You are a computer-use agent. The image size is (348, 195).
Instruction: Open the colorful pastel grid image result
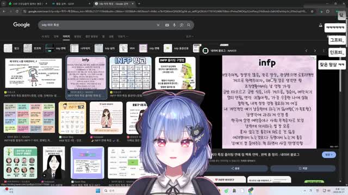(x=29, y=118)
